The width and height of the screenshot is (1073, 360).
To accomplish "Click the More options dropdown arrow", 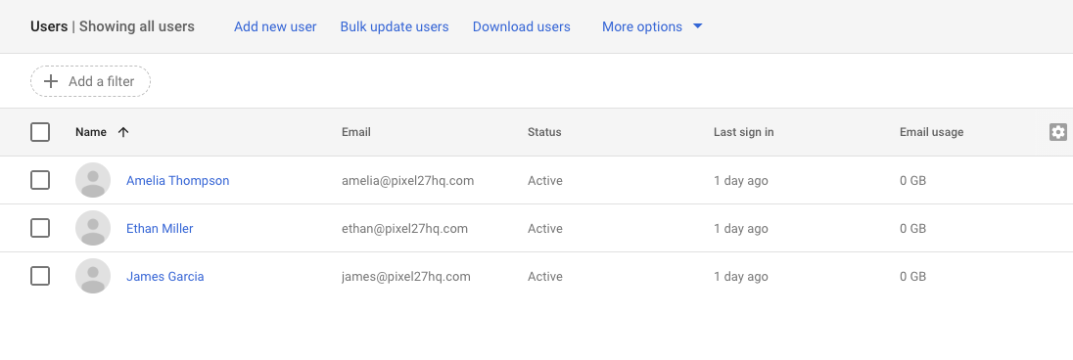I will (x=698, y=26).
